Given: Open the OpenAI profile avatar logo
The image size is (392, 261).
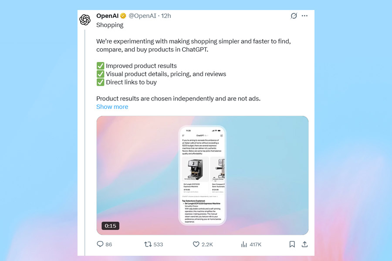Looking at the screenshot, I should 85,20.
